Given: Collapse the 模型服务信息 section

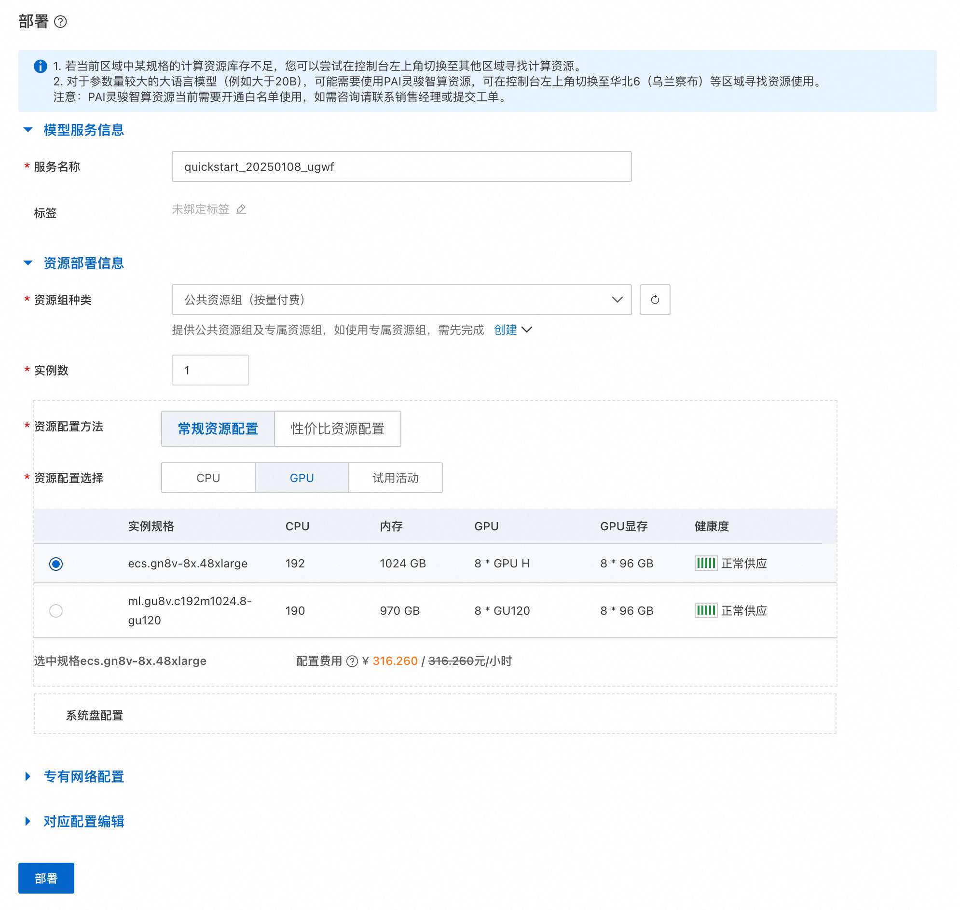Looking at the screenshot, I should [83, 130].
